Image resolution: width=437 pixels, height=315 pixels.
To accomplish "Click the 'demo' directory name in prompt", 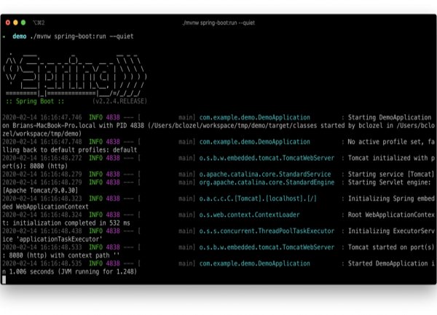I will 20,36.
